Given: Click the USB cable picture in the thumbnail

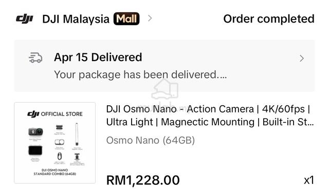Looking at the screenshot, I should click(60, 156).
